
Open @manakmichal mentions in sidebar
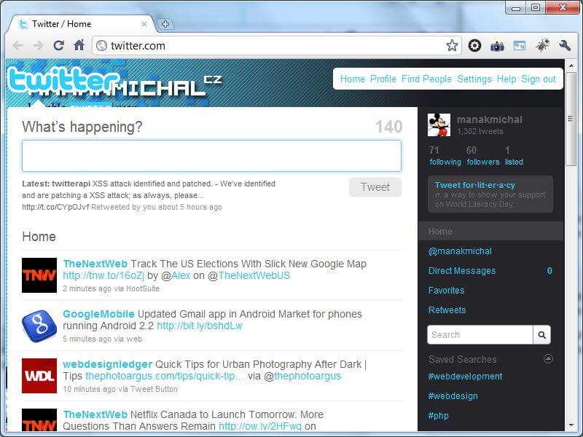pos(460,251)
